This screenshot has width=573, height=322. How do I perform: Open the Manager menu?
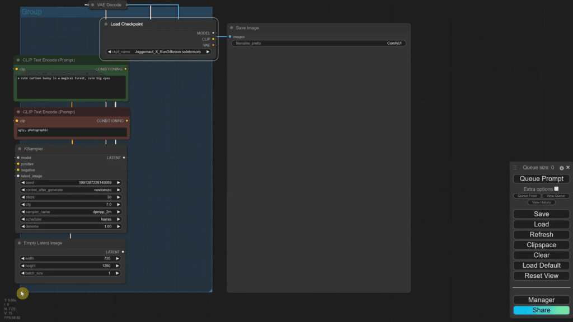point(541,300)
